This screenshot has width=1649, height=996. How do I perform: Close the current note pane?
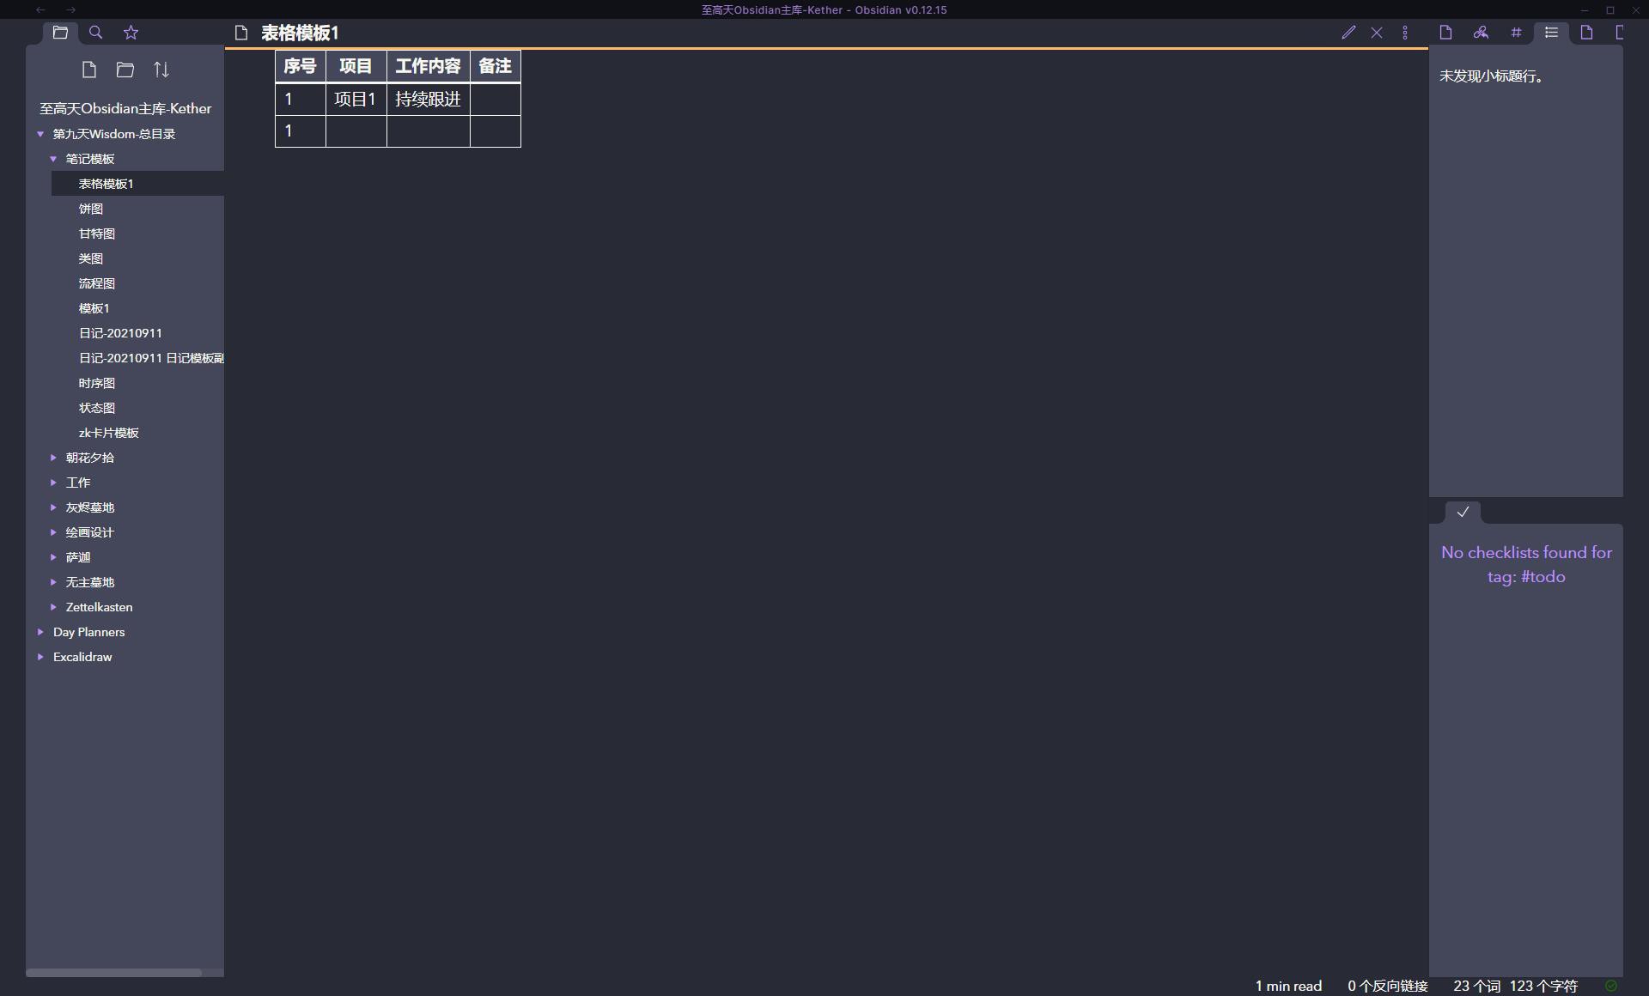pos(1377,33)
